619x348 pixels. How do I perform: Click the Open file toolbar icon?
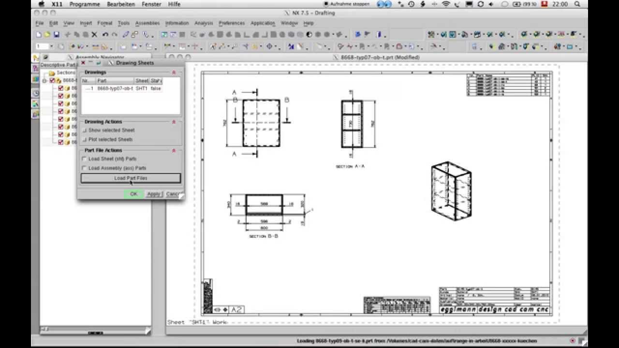[47, 35]
